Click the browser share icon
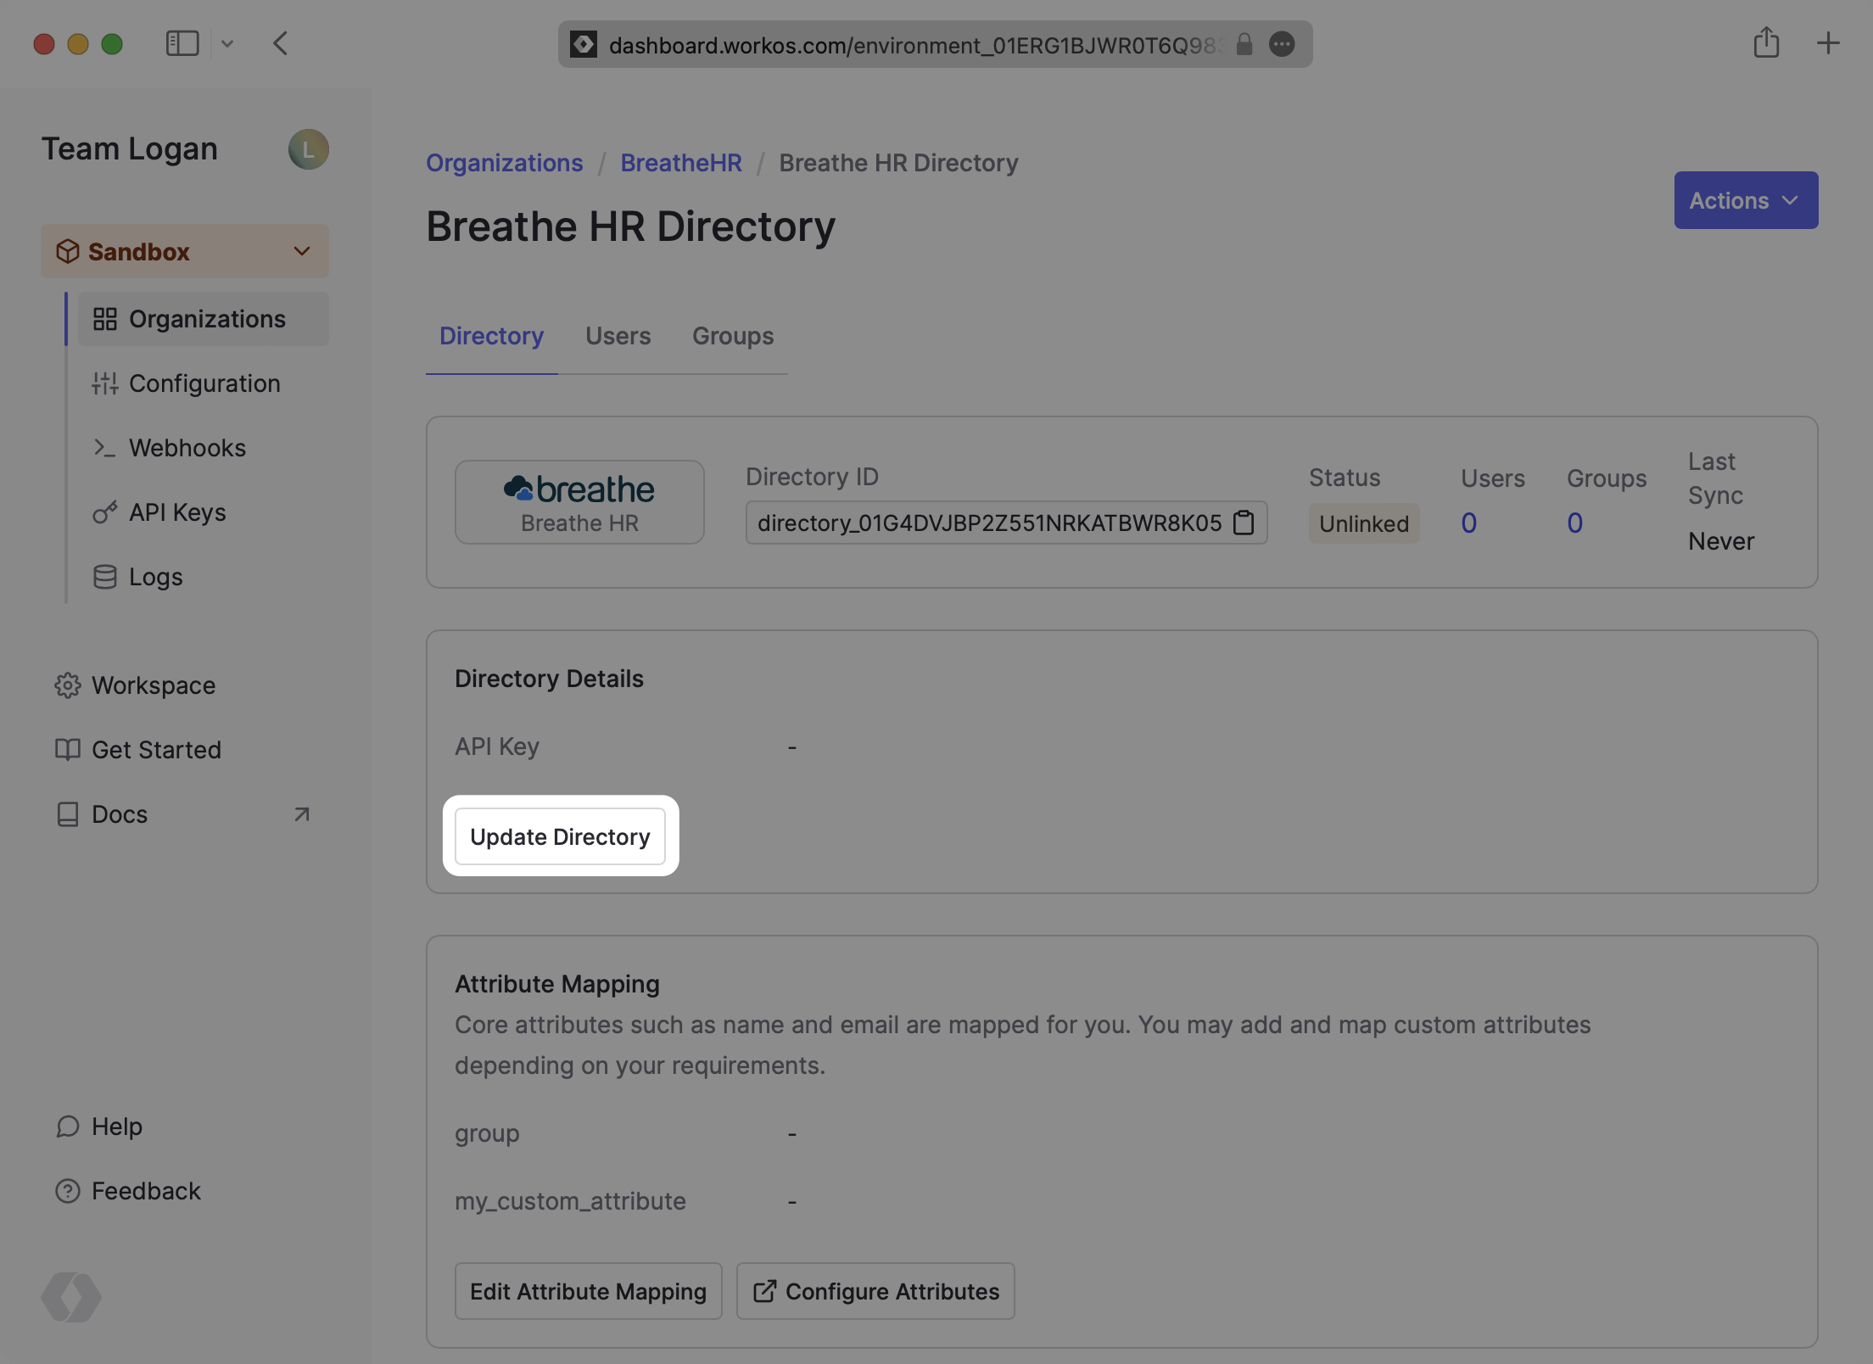 tap(1766, 42)
